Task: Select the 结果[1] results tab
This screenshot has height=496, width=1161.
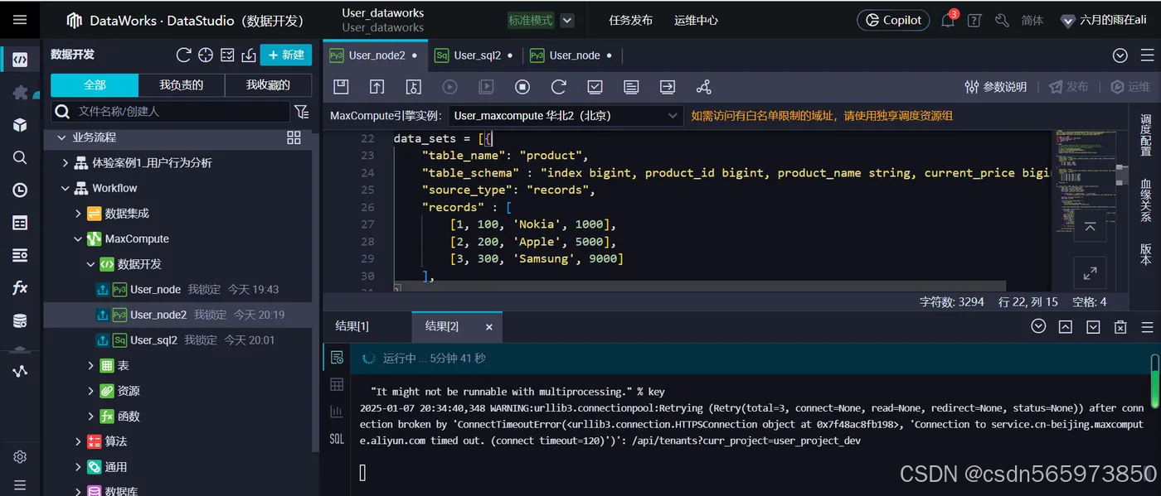Action: [x=352, y=326]
